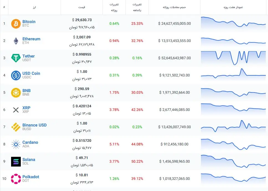Click the Solana logo icon

(16, 162)
